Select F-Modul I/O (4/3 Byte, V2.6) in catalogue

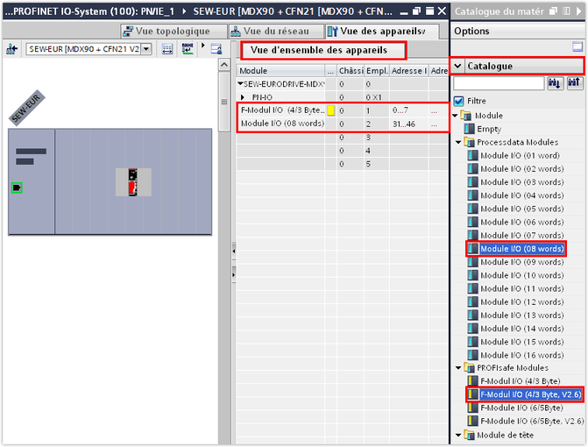point(531,394)
